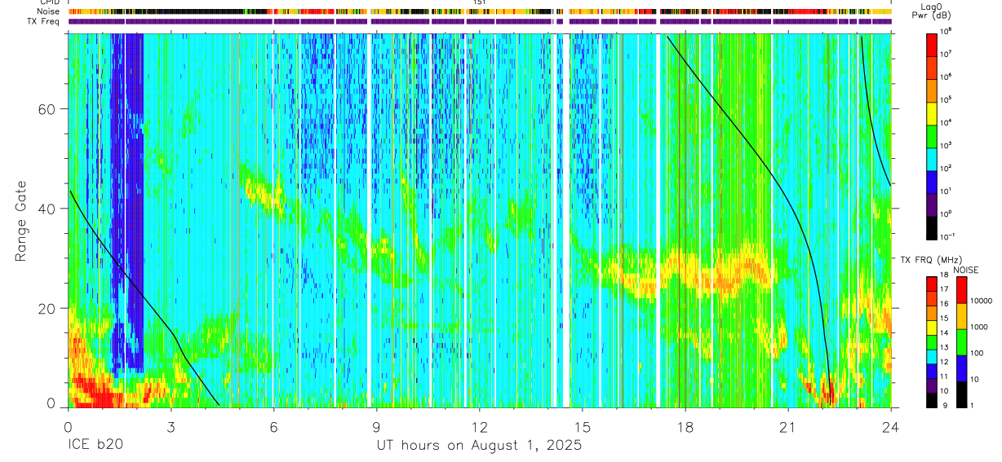
Task: Click the red segment of the NOISE colorbar
Action: (x=961, y=290)
